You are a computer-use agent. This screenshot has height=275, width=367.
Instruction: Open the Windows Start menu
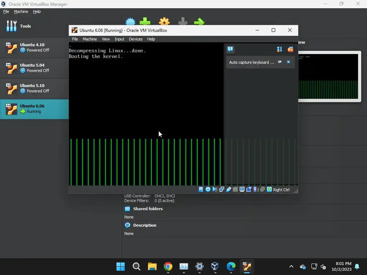point(120,266)
